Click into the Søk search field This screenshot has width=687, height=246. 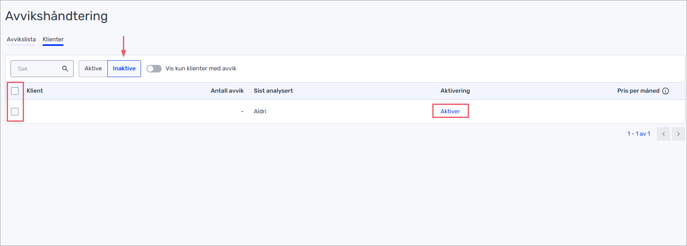[42, 69]
